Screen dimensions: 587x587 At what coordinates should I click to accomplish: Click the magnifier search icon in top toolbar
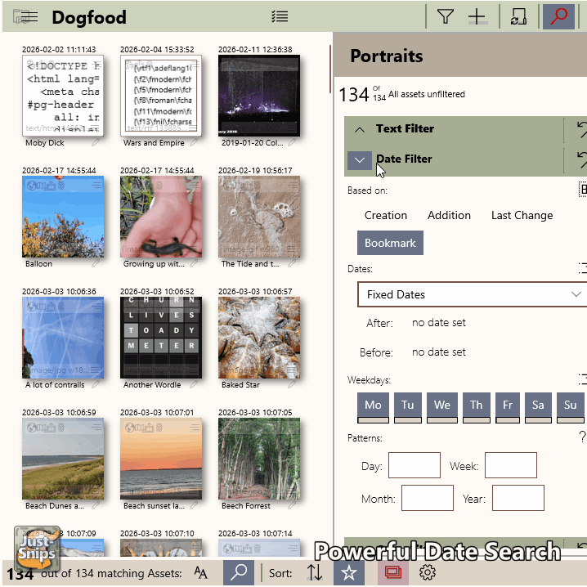point(558,17)
